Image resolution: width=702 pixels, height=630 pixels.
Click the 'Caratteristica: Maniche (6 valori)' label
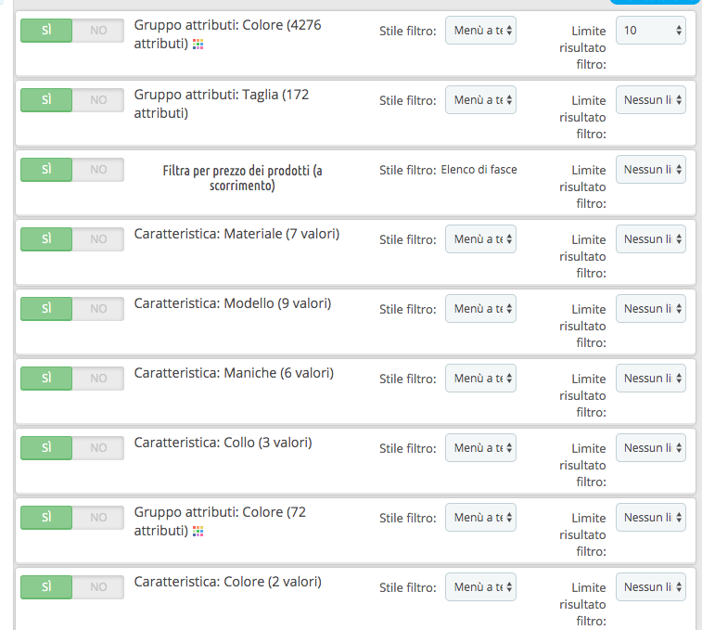234,373
